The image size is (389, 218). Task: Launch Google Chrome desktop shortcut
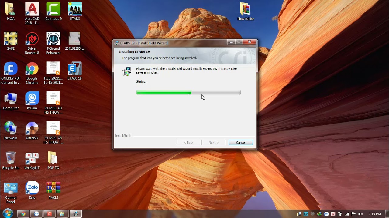[32, 73]
